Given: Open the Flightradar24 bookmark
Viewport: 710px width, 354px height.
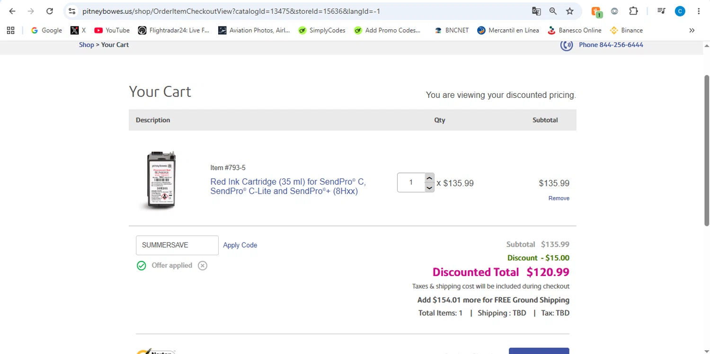Looking at the screenshot, I should pyautogui.click(x=174, y=30).
